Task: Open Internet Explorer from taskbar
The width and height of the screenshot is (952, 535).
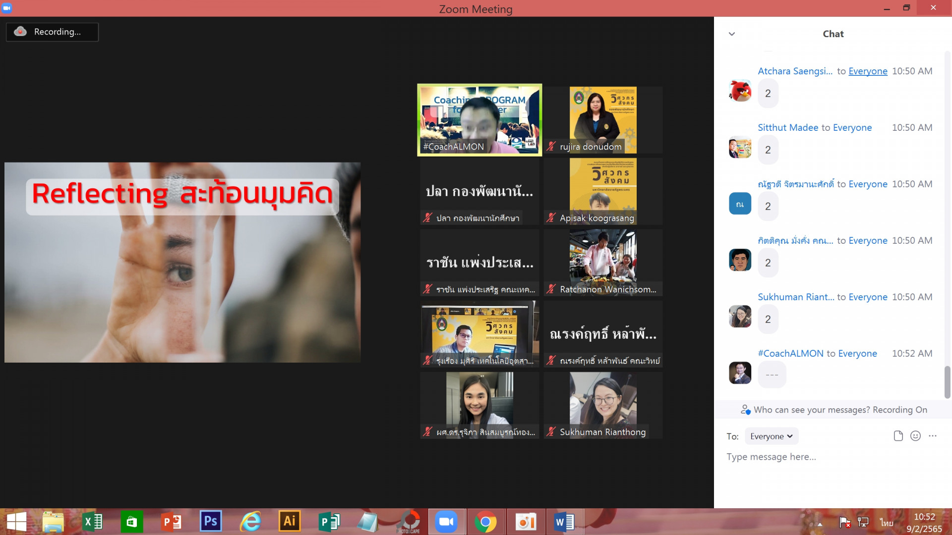Action: (x=250, y=522)
